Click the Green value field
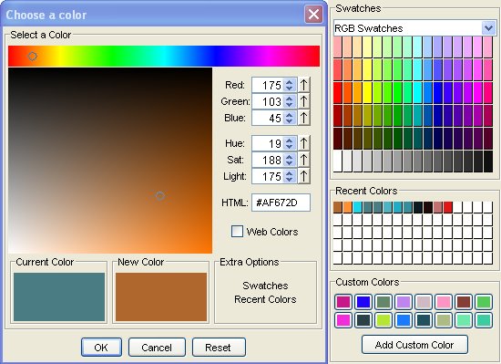The height and width of the screenshot is (364, 501). pyautogui.click(x=268, y=101)
